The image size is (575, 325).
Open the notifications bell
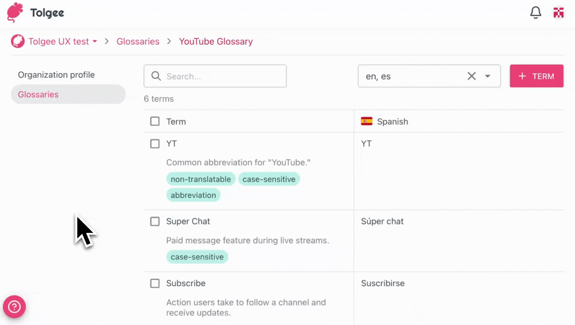click(535, 13)
